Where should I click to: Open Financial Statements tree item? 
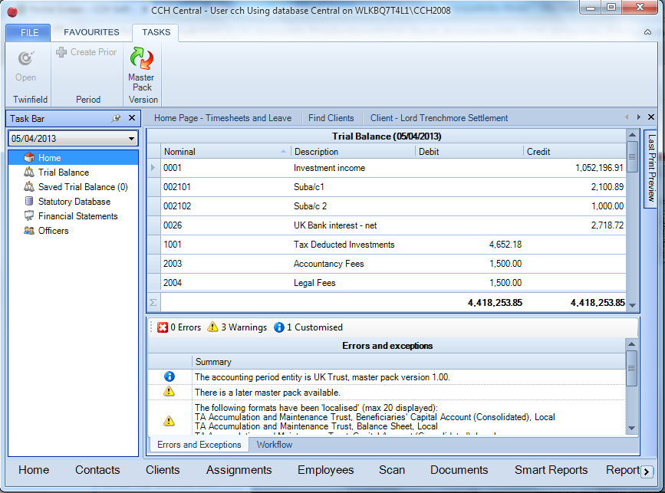click(77, 216)
